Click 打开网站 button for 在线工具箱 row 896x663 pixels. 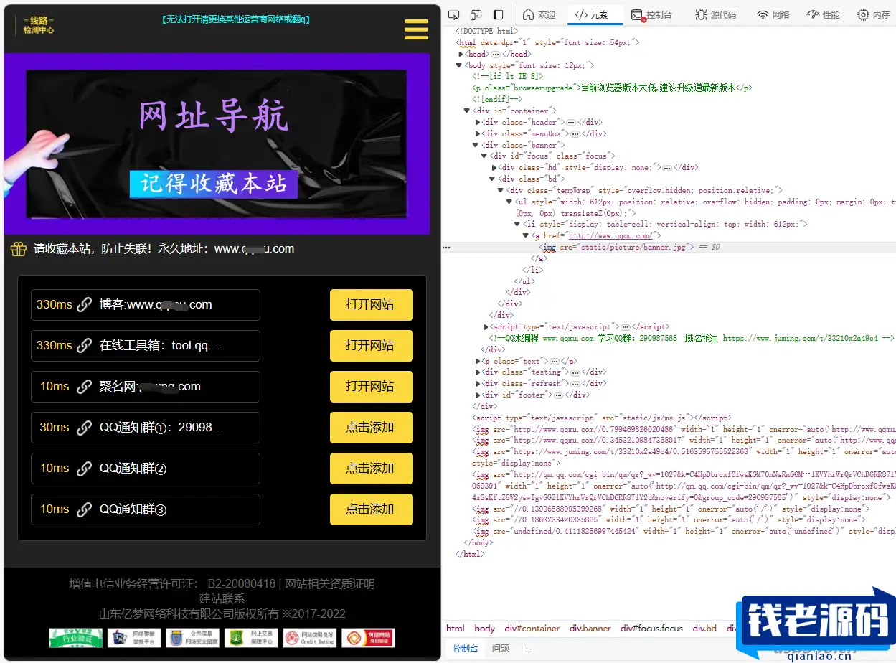[372, 346]
